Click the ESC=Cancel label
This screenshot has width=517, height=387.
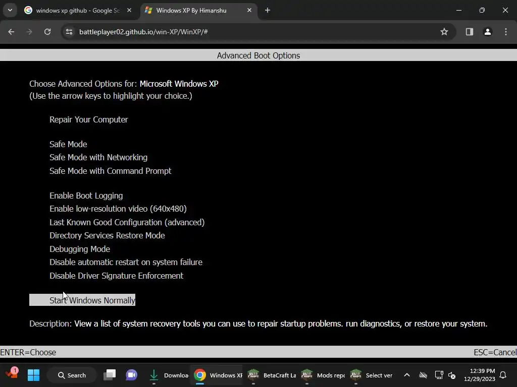[495, 352]
